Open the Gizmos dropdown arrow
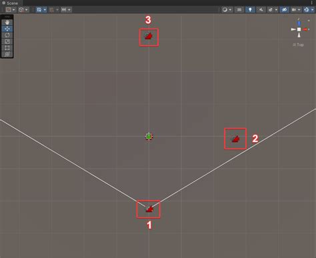This screenshot has height=258, width=316. click(x=312, y=10)
